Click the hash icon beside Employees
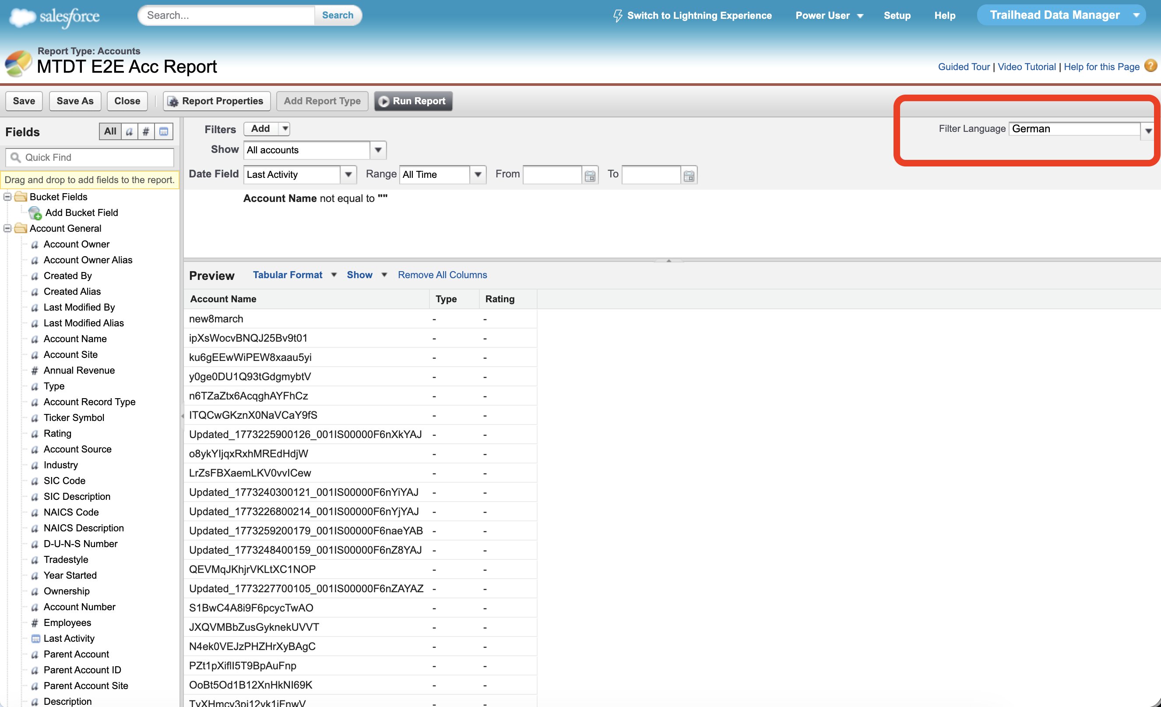 (x=35, y=623)
